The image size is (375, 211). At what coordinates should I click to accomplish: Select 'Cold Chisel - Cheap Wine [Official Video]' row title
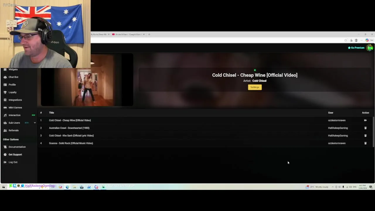[70, 120]
